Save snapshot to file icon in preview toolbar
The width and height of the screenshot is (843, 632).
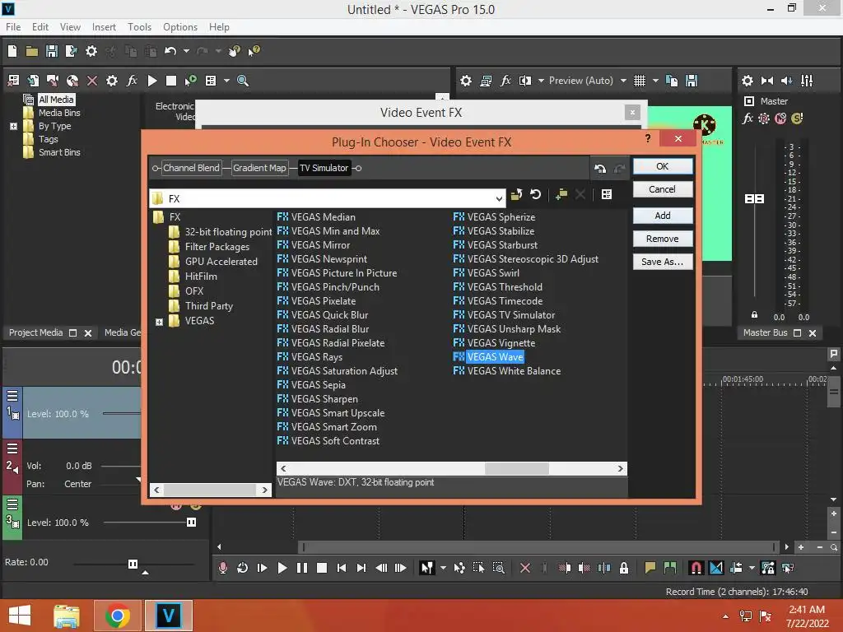click(692, 81)
